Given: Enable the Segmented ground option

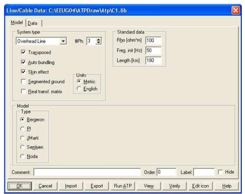Looking at the screenshot, I should 23,81.
